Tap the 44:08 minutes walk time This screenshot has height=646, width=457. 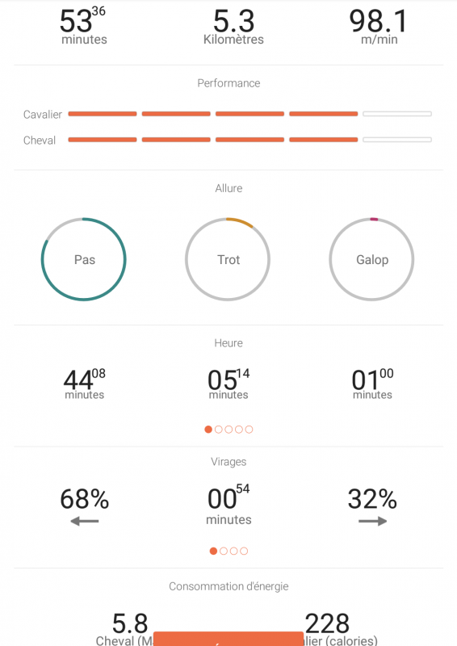pyautogui.click(x=85, y=384)
